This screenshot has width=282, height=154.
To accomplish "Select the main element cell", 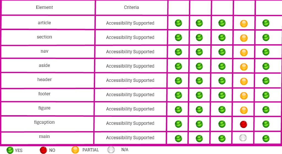I will [44, 136].
